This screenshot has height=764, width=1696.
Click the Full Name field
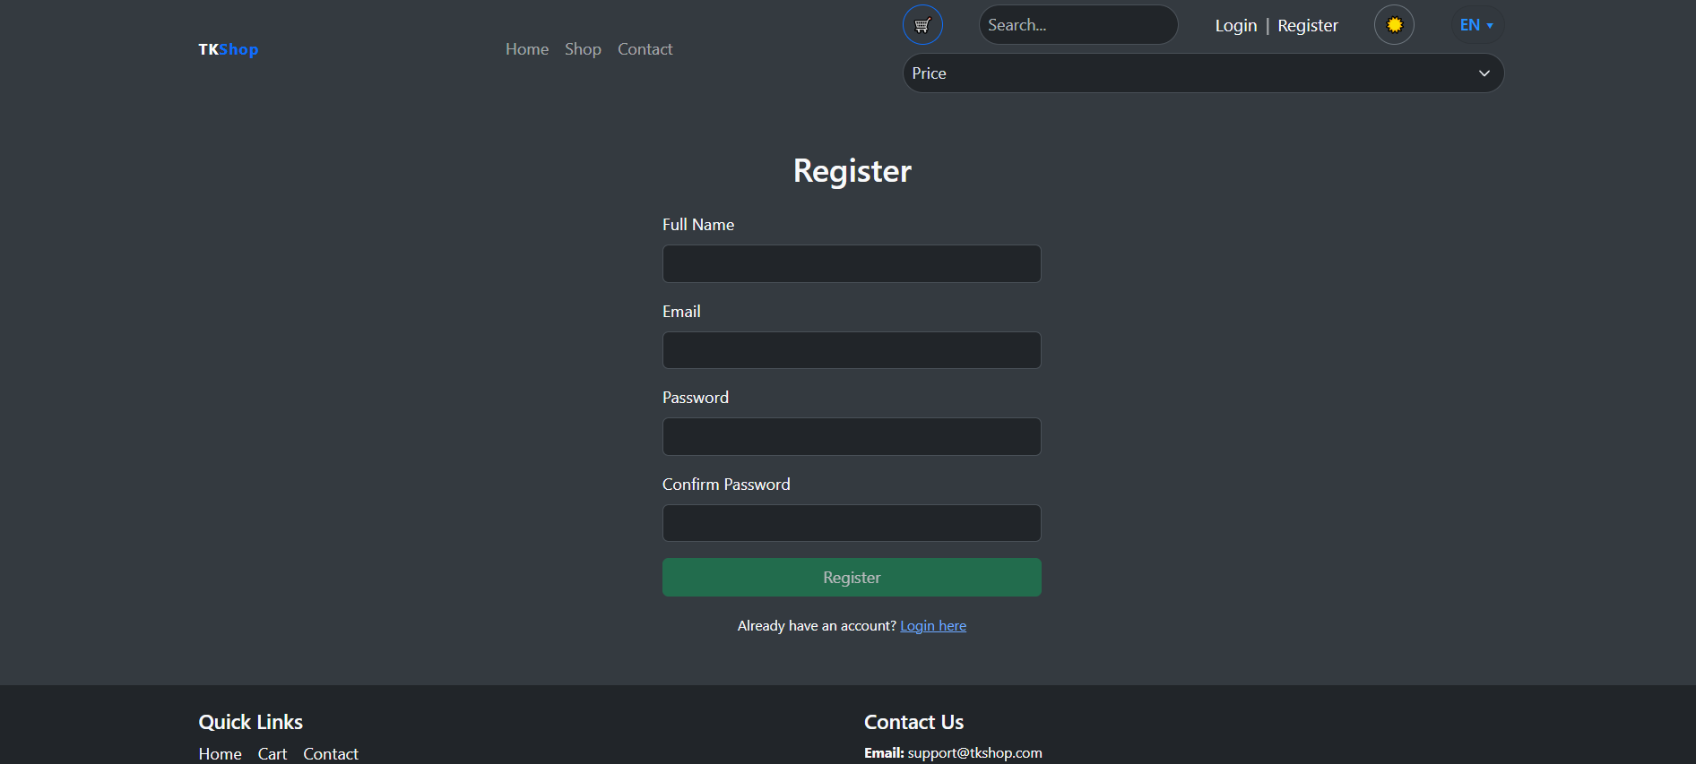click(851, 264)
